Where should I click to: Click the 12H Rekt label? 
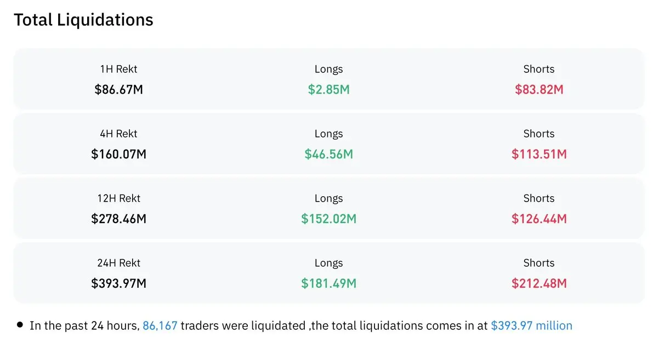119,198
